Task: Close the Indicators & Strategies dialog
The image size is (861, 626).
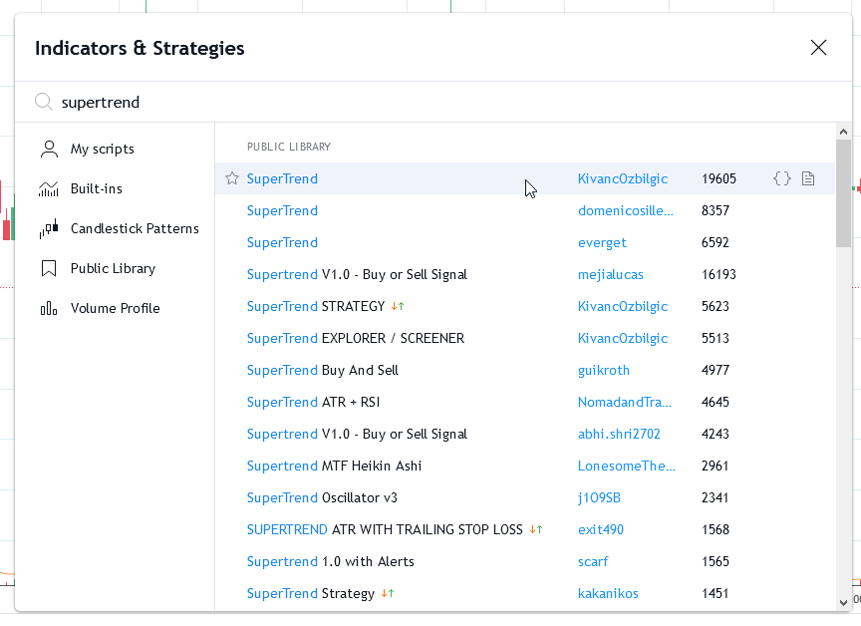Action: (x=818, y=48)
